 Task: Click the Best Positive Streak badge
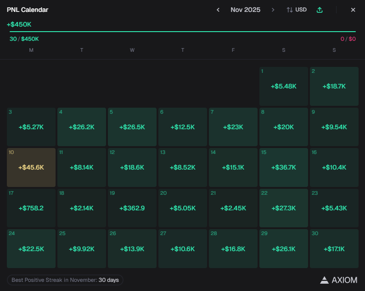click(65, 280)
